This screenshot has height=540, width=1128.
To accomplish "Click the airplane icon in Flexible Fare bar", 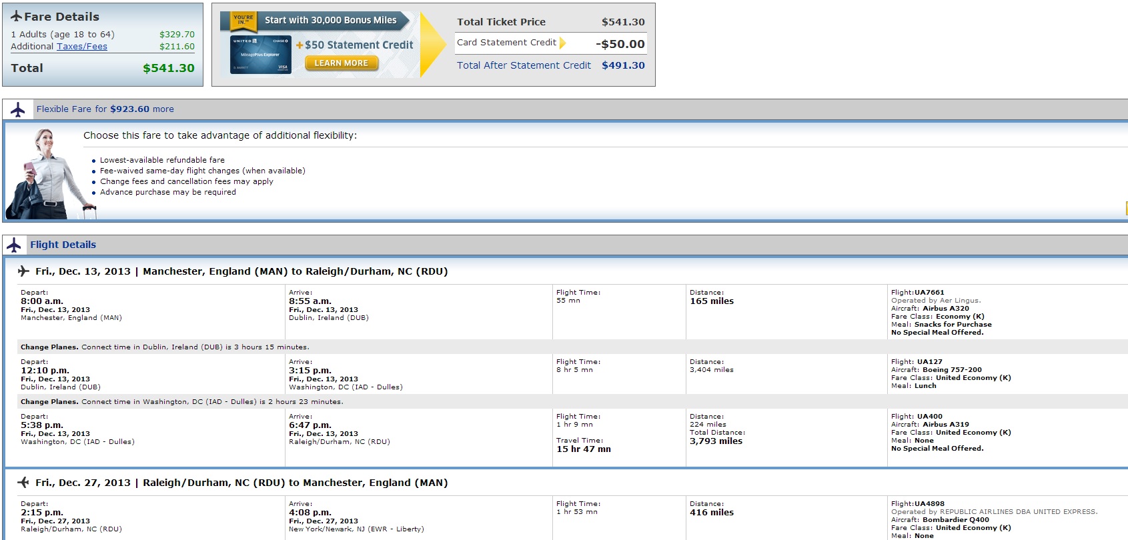I will [18, 109].
